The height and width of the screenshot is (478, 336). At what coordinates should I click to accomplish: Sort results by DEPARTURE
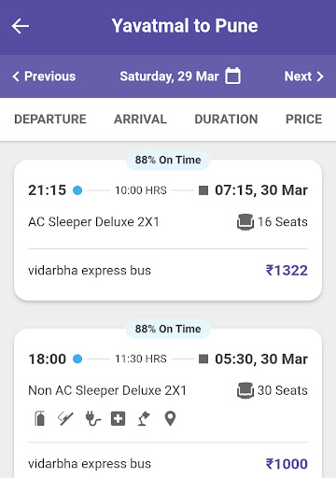point(50,119)
